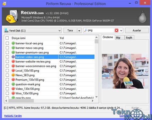Click the horizontal scrollbar left arrow
152x120 pixels.
[6, 101]
